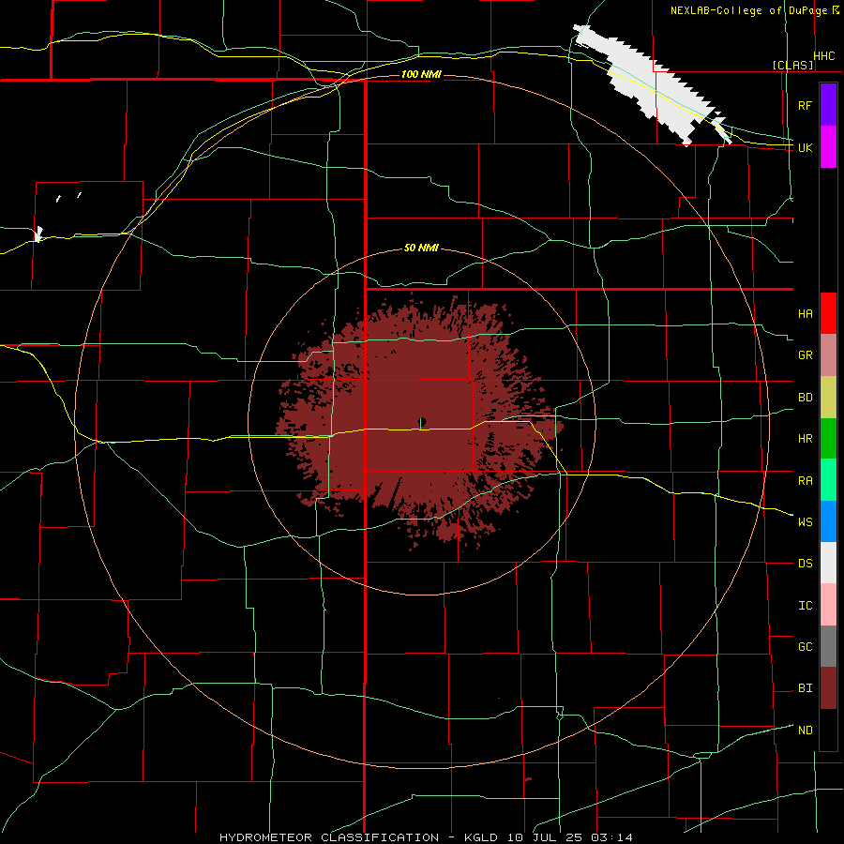The image size is (844, 844).
Task: Click the GC legend label
Action: coord(805,646)
